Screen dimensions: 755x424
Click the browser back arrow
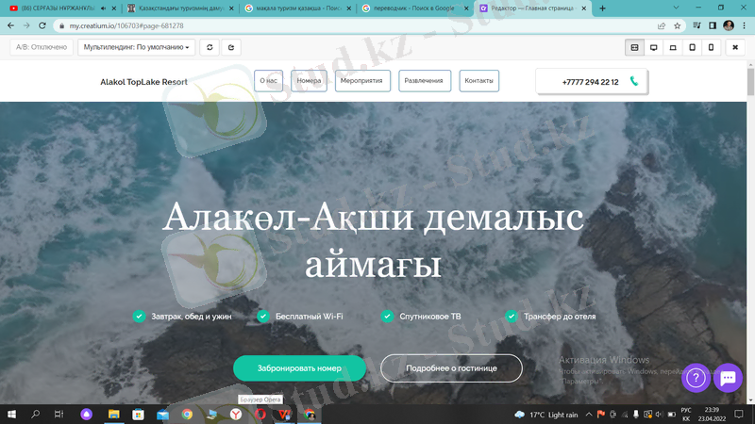click(10, 25)
